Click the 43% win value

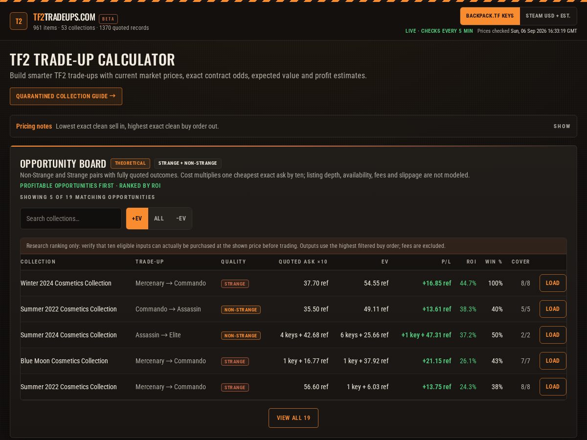coord(497,361)
